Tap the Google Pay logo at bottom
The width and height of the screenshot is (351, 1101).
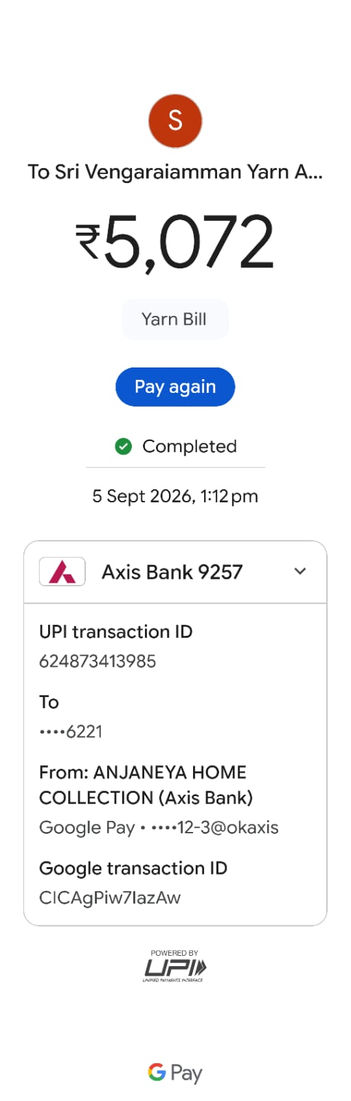[x=175, y=1073]
